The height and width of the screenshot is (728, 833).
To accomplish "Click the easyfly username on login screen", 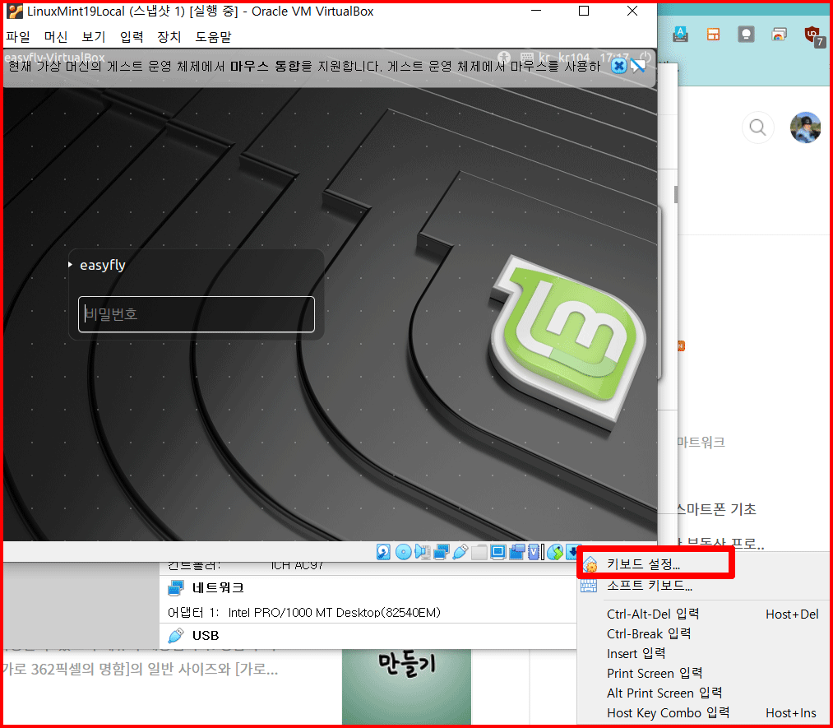I will pyautogui.click(x=103, y=265).
